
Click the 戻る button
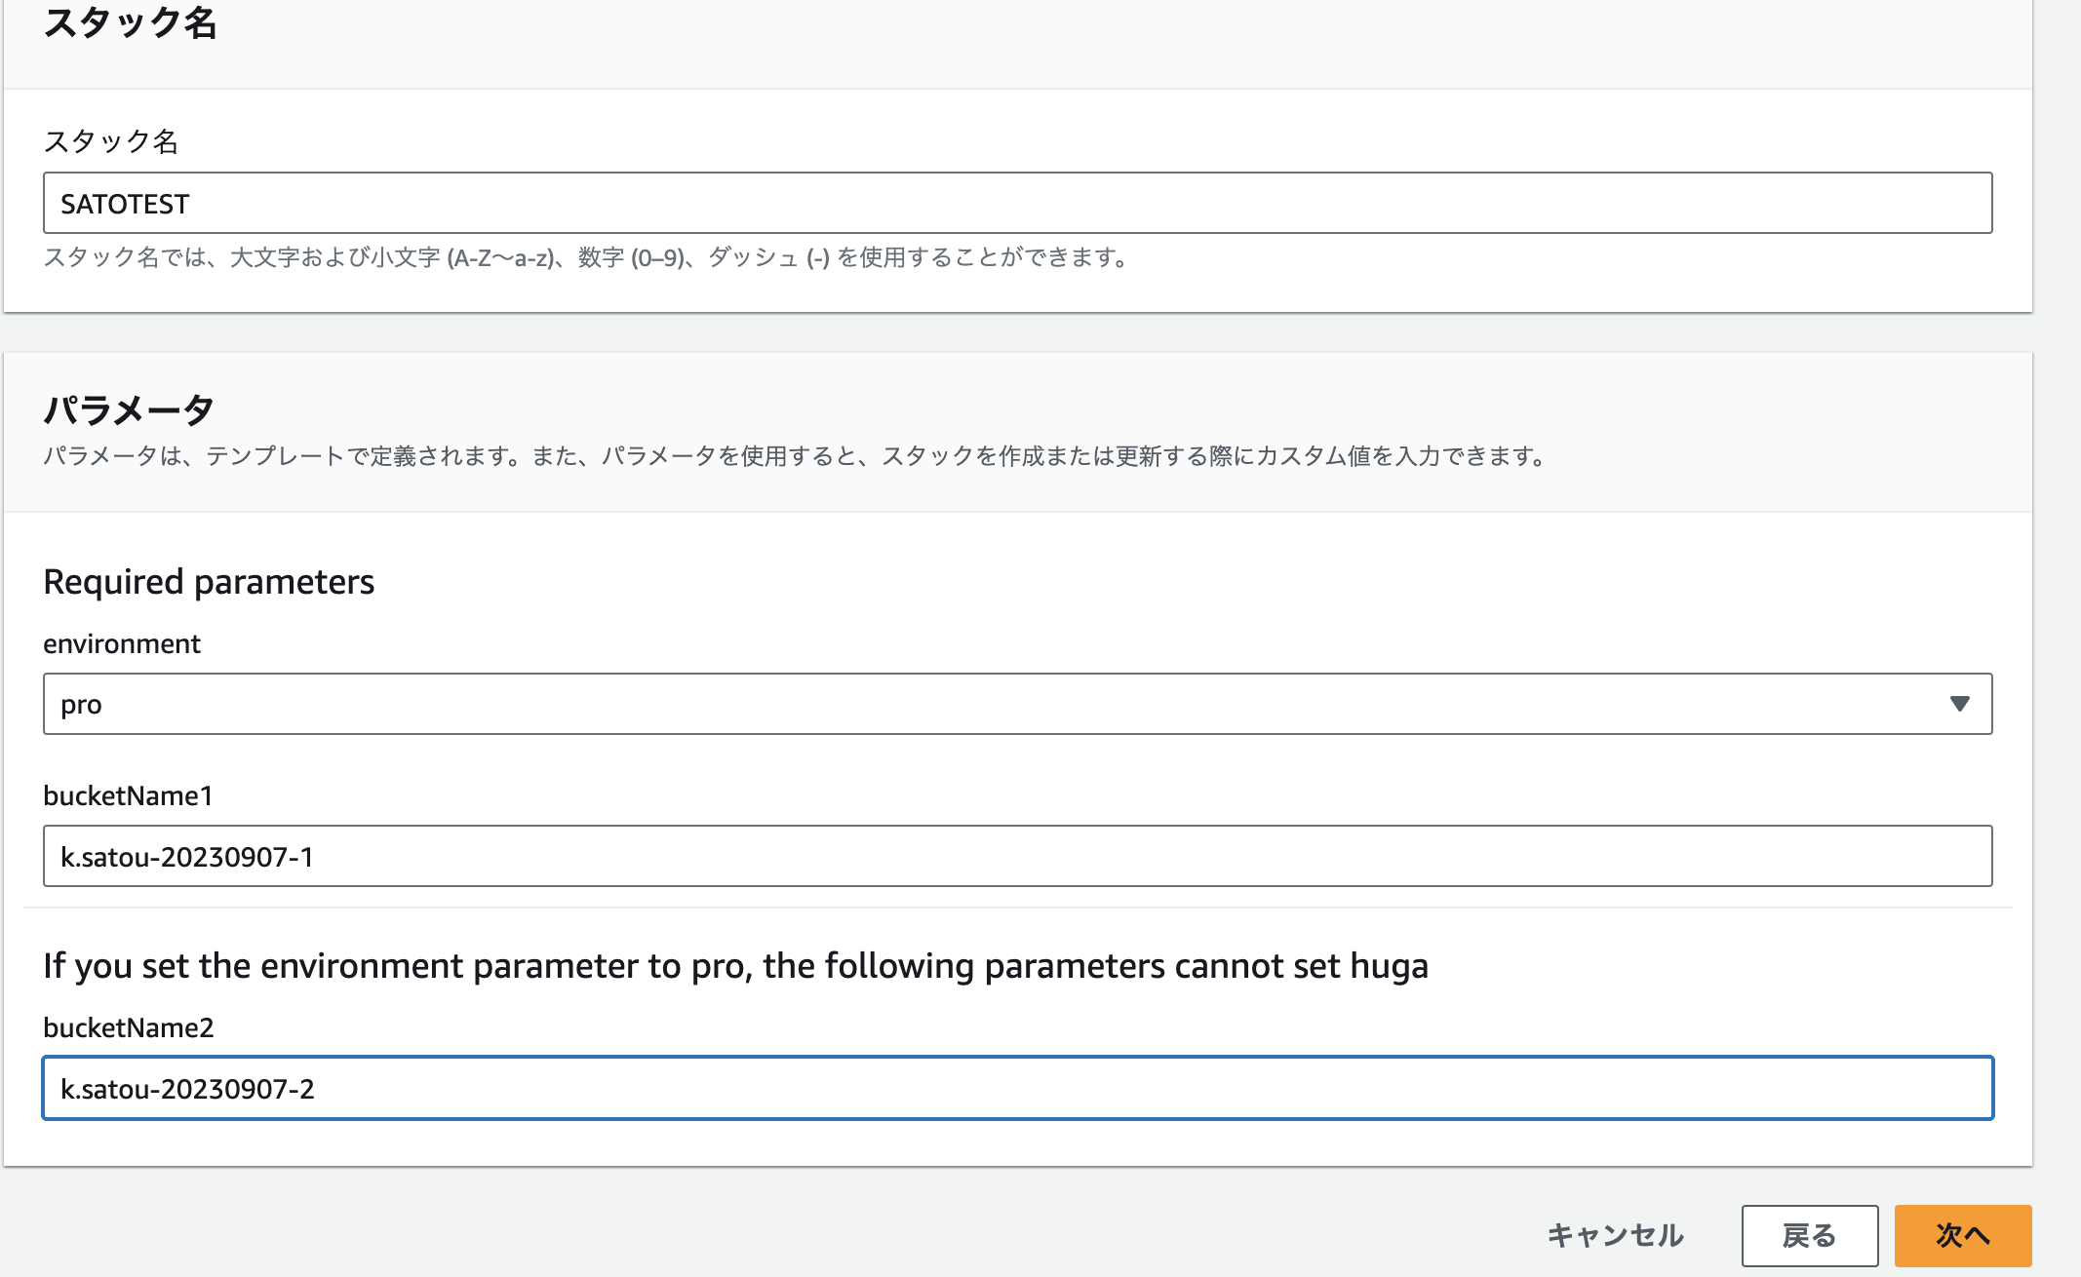click(x=1811, y=1235)
